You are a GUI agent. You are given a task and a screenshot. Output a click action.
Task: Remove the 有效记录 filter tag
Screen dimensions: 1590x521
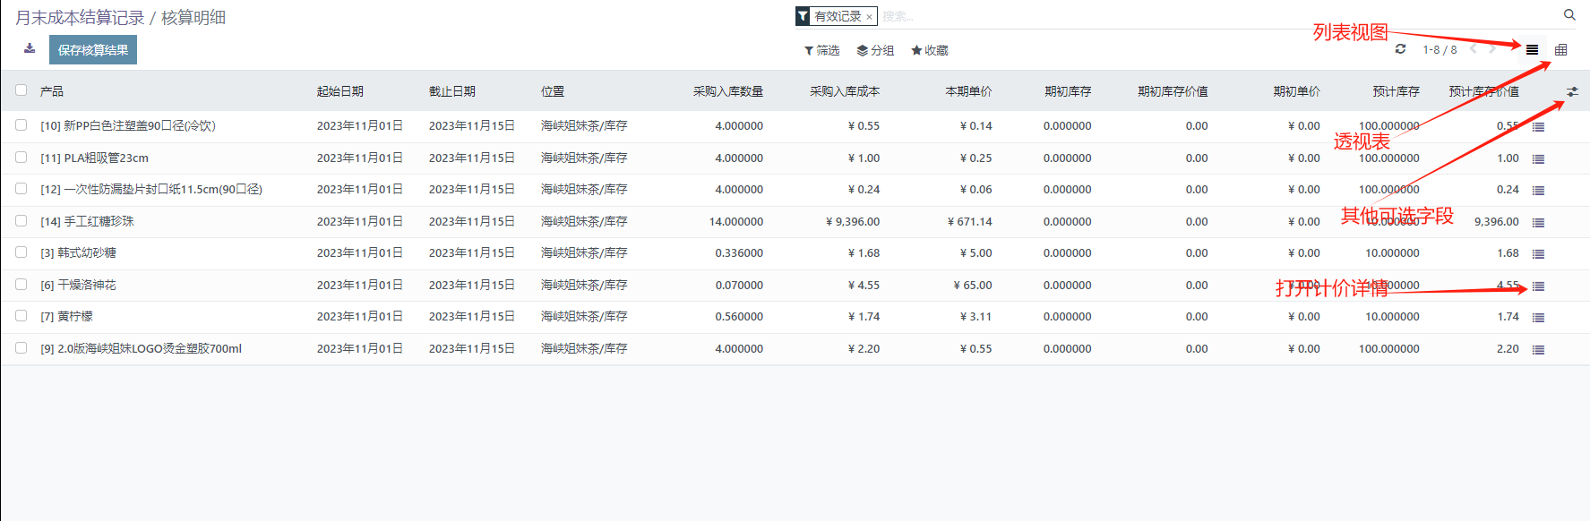pyautogui.click(x=869, y=17)
